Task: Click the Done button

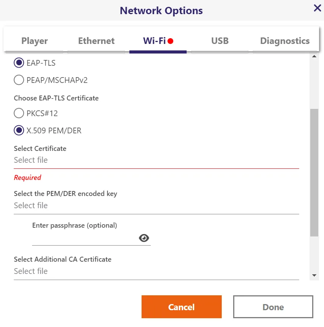Action: pos(273,307)
